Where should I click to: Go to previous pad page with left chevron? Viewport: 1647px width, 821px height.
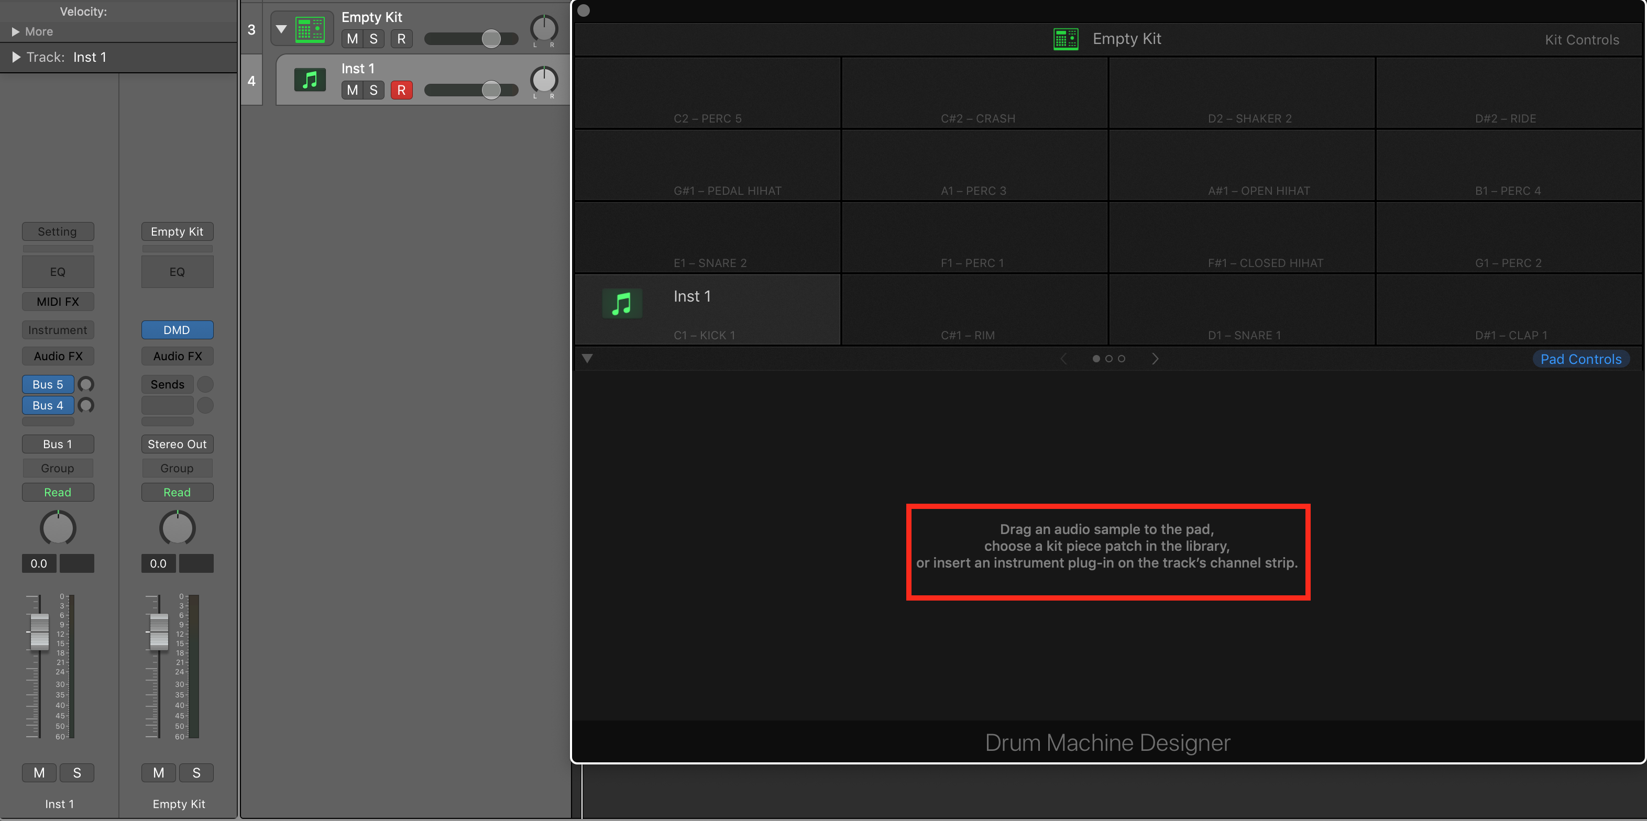(1063, 359)
